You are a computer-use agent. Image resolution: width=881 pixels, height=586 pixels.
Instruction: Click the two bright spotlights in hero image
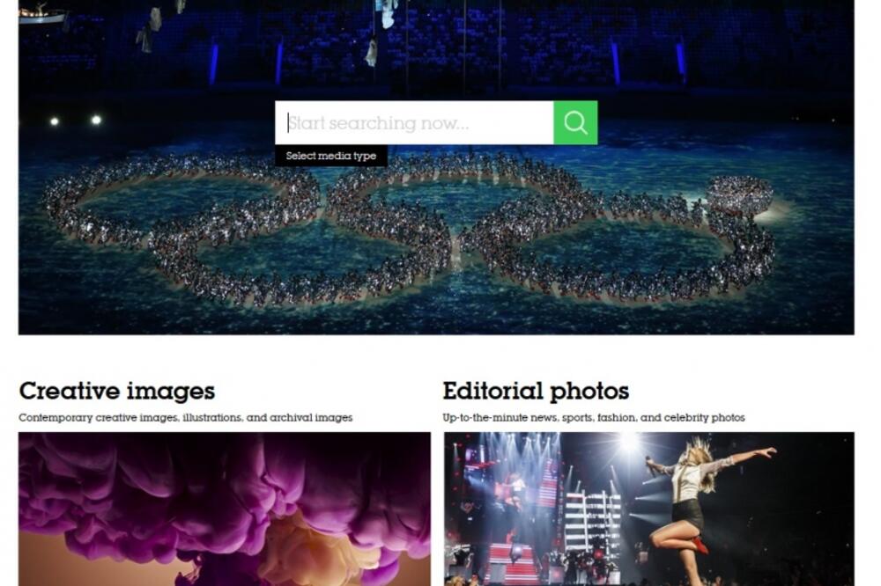75,121
